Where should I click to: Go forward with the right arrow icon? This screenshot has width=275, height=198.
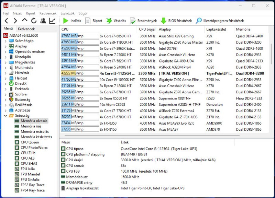click(x=15, y=21)
